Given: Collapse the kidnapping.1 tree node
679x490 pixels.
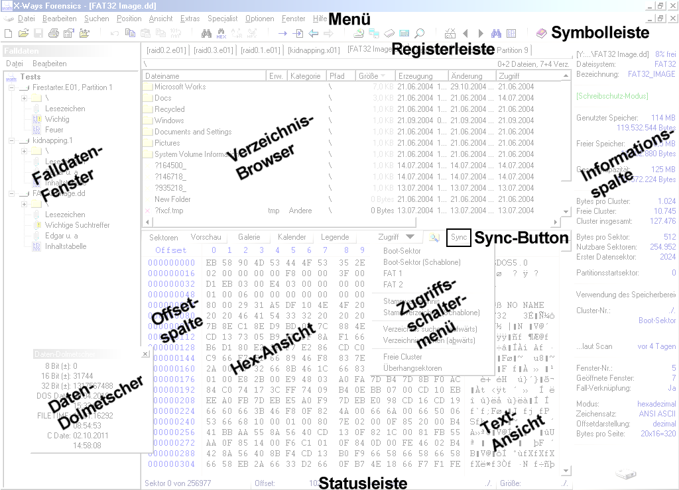Looking at the screenshot, I should [x=12, y=140].
